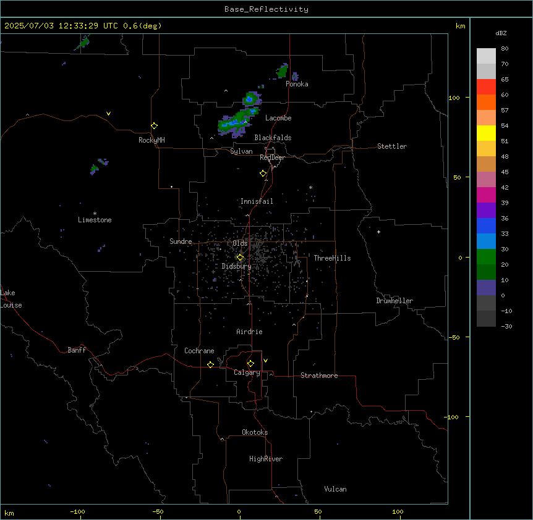Click the 50 tick label on the bottom km axis

318,511
